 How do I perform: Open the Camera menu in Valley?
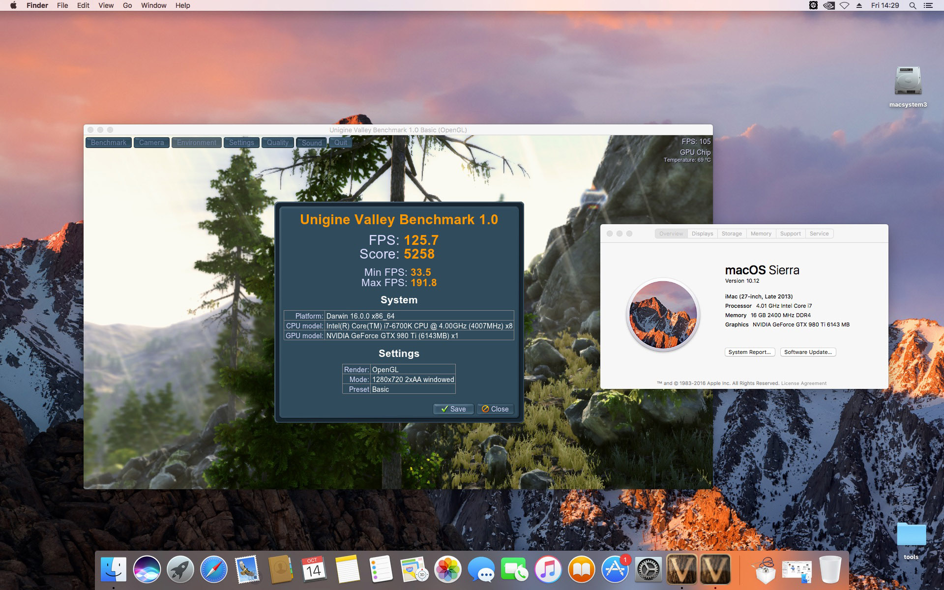point(151,143)
